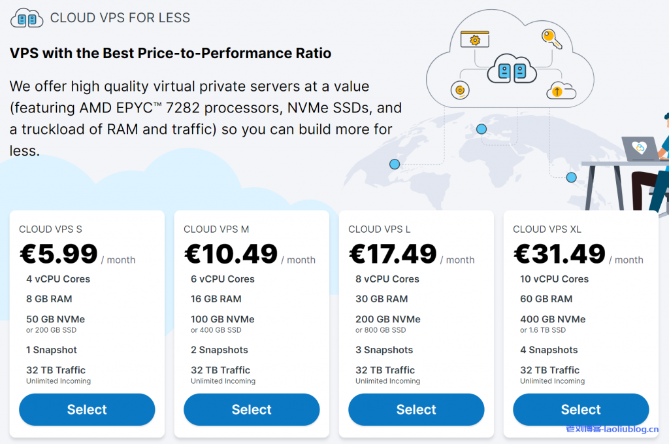Click the gear window icon in the cloud illustration
Screen dimensions: 669x444
point(475,39)
